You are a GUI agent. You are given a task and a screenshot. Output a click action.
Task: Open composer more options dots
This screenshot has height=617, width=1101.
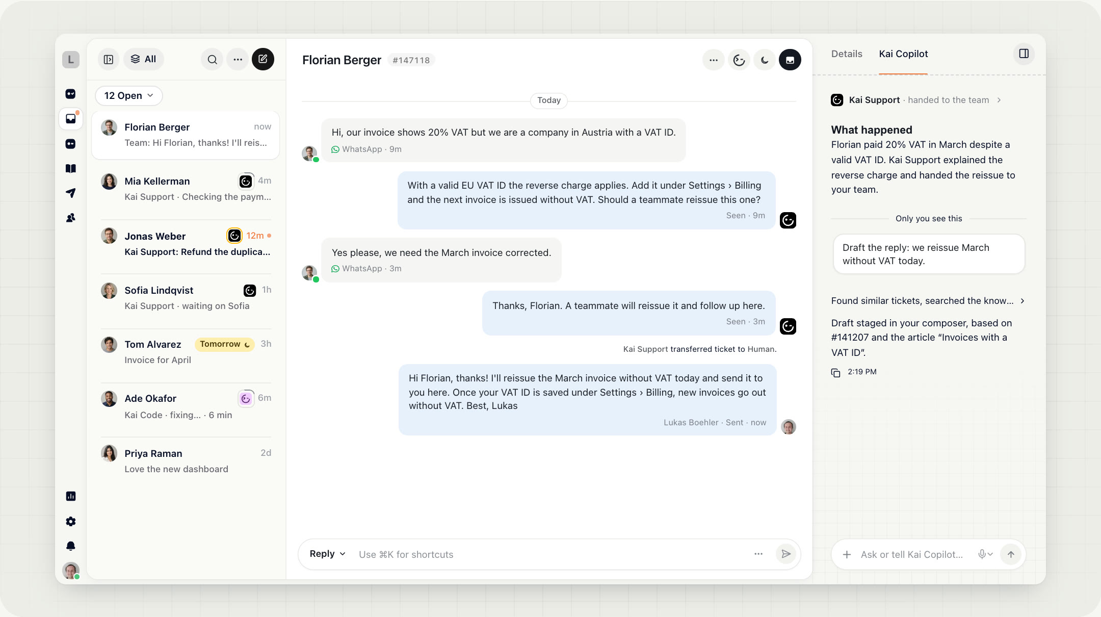(758, 554)
